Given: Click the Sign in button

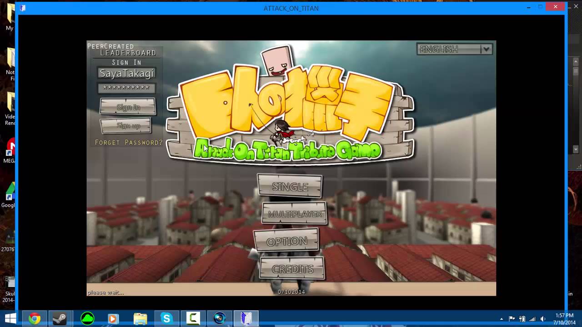Looking at the screenshot, I should click(x=128, y=107).
